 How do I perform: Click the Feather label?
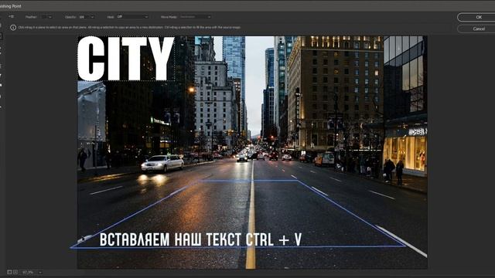[x=31, y=17]
